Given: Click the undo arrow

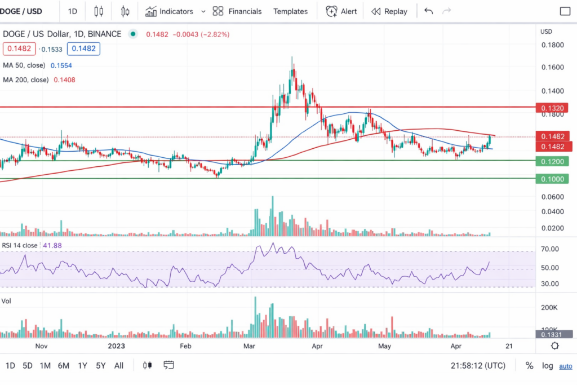Looking at the screenshot, I should tap(428, 11).
